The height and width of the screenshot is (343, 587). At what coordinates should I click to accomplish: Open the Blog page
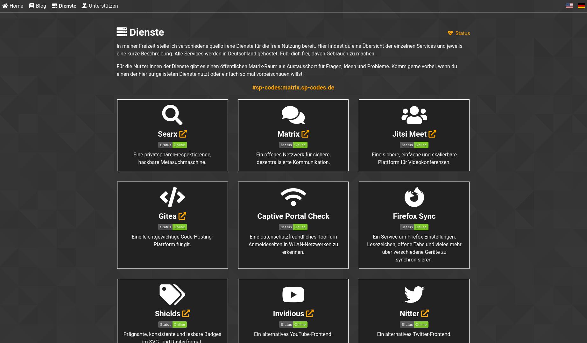(38, 6)
